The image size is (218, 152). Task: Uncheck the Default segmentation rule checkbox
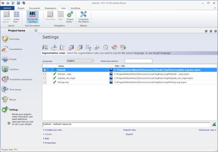coord(45,70)
